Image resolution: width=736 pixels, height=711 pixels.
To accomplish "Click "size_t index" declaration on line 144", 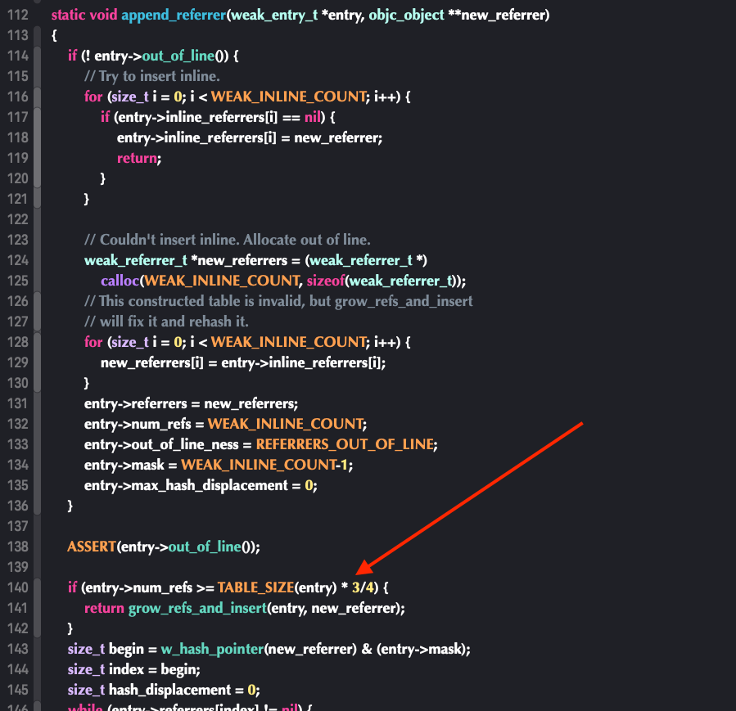I will 106,669.
